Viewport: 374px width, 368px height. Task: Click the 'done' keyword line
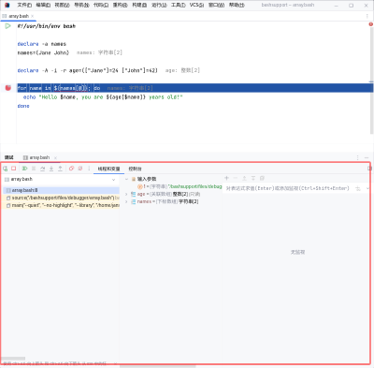click(x=23, y=106)
